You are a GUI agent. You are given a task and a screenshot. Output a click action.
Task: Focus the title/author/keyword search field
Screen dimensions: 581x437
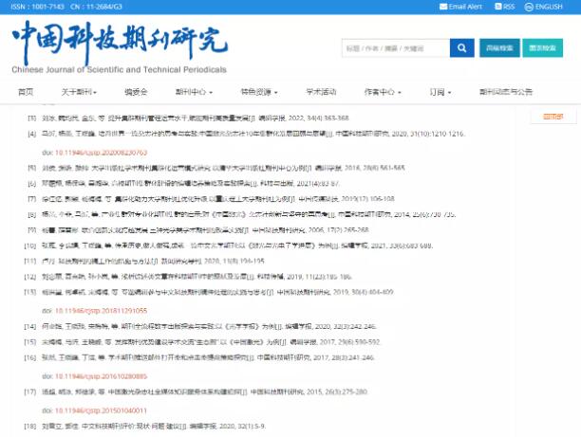click(x=396, y=48)
